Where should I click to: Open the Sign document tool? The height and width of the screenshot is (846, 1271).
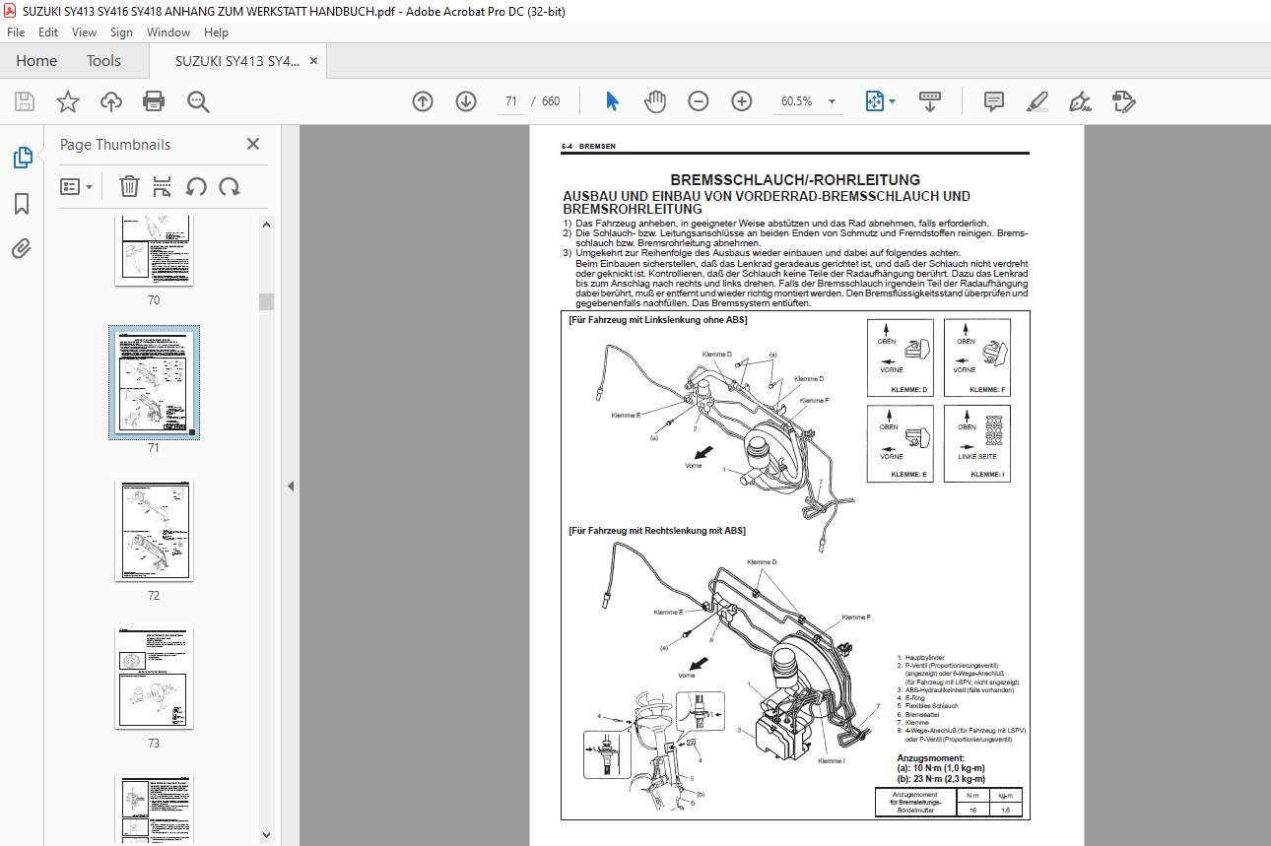tap(1080, 101)
